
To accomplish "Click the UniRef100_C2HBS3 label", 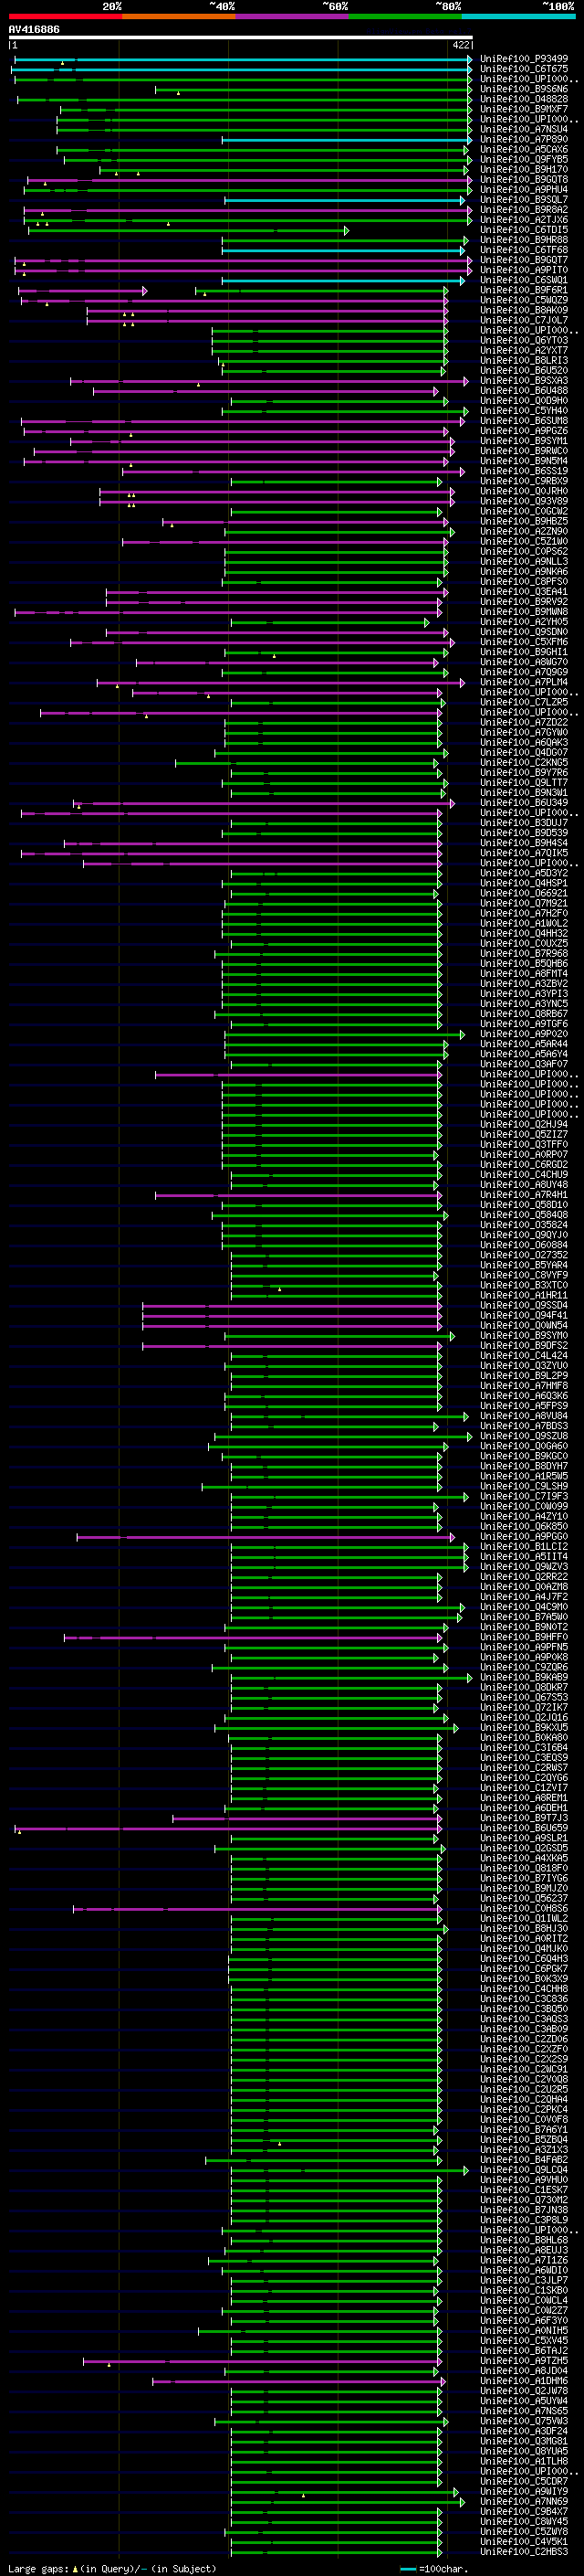I will tap(524, 2552).
